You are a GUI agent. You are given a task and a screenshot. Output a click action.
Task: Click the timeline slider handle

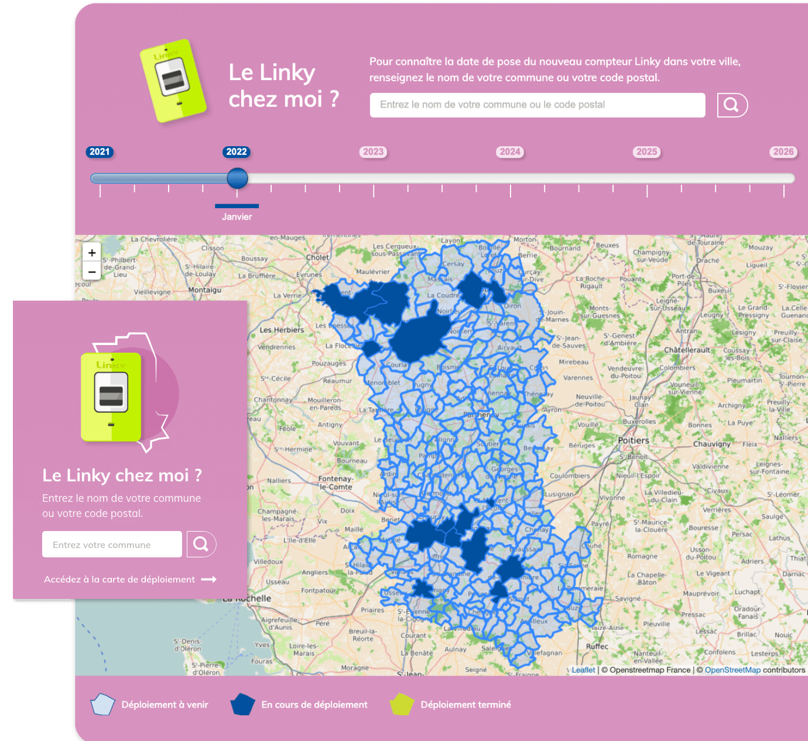click(237, 178)
